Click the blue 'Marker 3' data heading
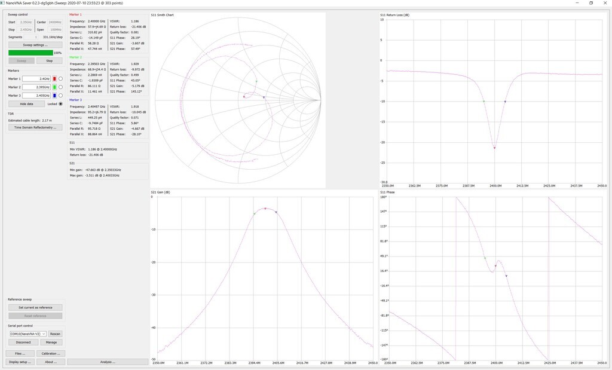This screenshot has height=370, width=612. (x=75, y=100)
